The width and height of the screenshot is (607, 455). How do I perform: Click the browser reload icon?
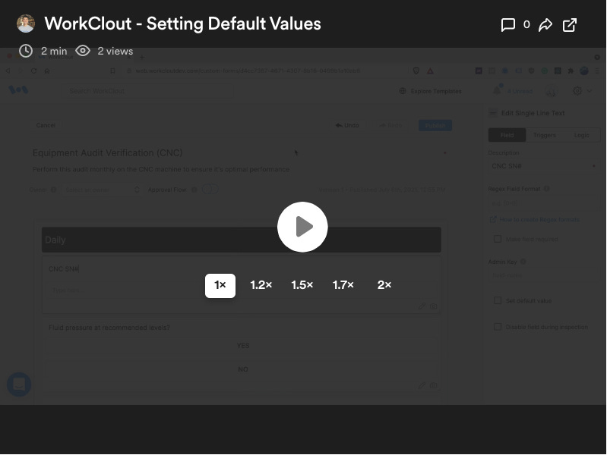[x=33, y=71]
